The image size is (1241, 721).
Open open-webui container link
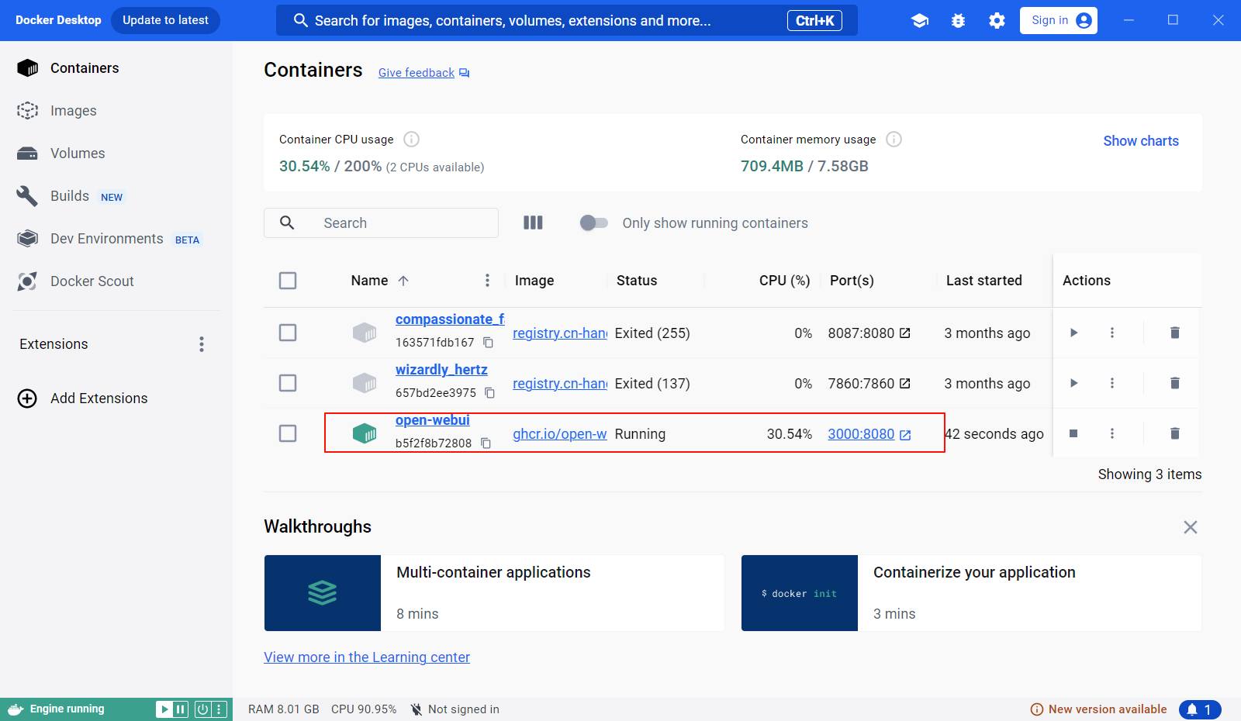[433, 420]
